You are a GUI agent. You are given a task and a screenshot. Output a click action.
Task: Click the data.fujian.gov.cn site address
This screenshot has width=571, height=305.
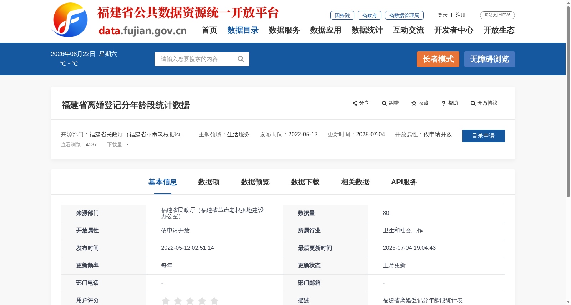(143, 31)
